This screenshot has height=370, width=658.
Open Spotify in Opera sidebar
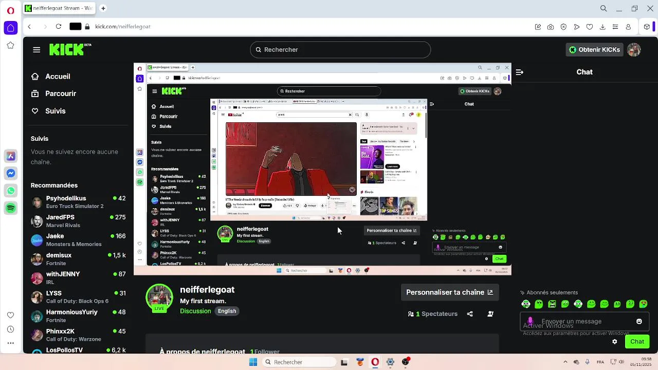(x=11, y=208)
